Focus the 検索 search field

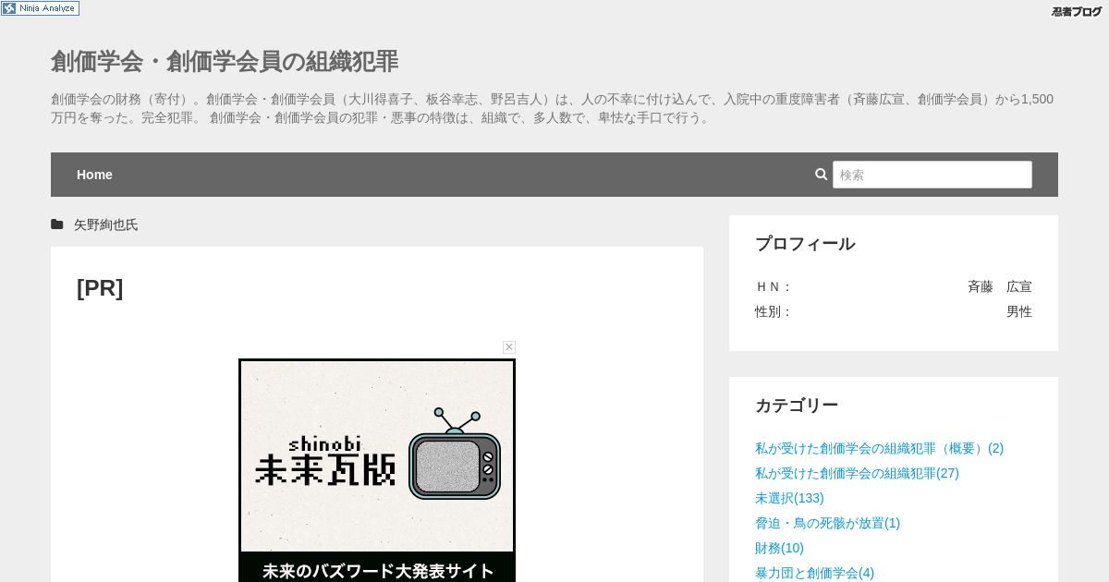pos(932,175)
